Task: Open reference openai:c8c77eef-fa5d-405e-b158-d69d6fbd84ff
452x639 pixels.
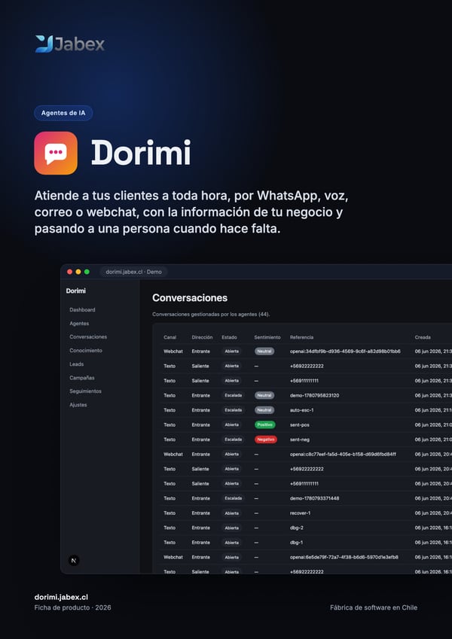Action: pyautogui.click(x=343, y=454)
